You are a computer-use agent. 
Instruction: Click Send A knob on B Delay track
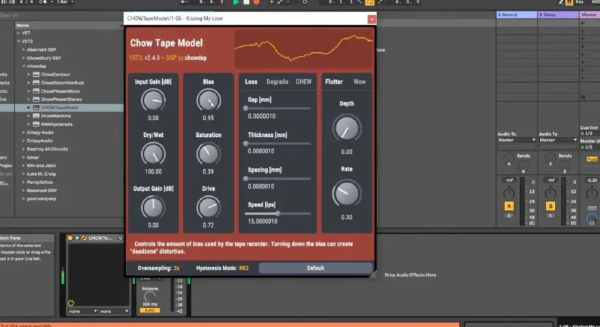(x=550, y=157)
